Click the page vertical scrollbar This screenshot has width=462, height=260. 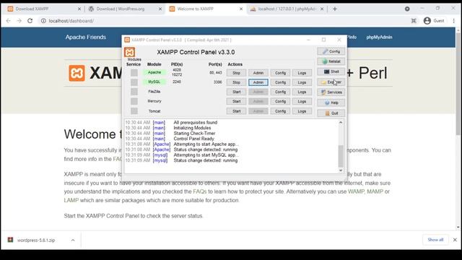click(458, 84)
